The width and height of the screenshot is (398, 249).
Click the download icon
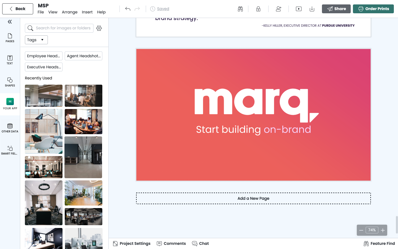coord(312,9)
